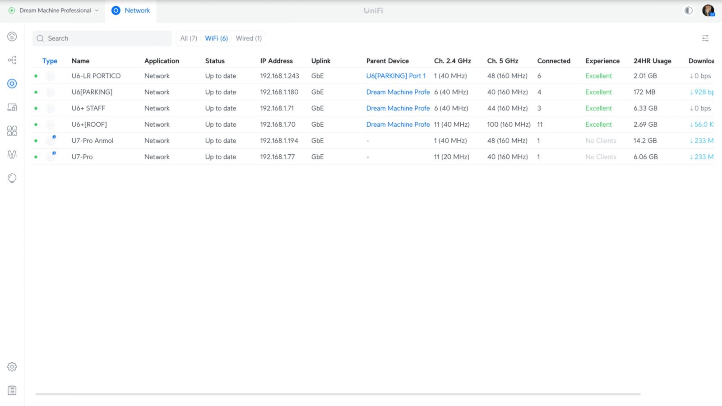Open the System Log sidebar icon
Image resolution: width=722 pixels, height=406 pixels.
(12, 390)
